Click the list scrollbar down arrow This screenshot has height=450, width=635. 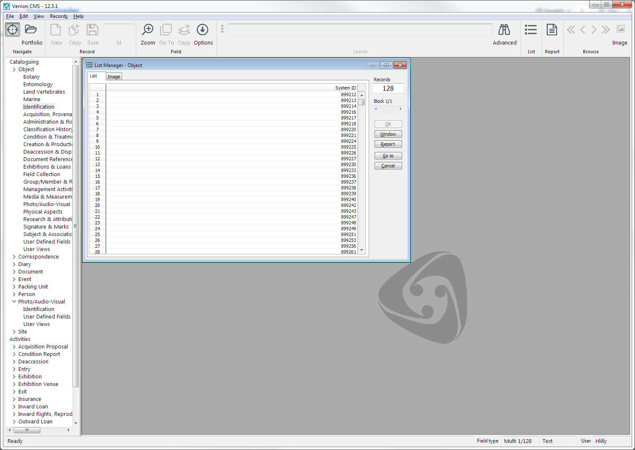coord(362,250)
